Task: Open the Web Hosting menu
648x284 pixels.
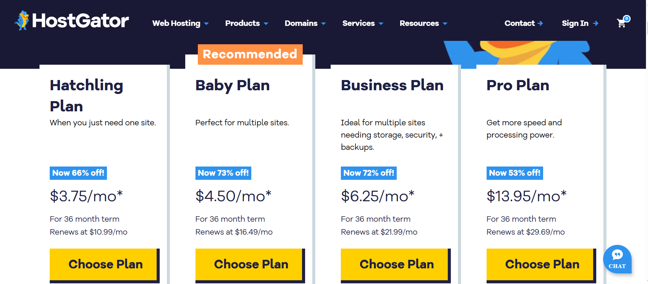Action: click(x=176, y=23)
